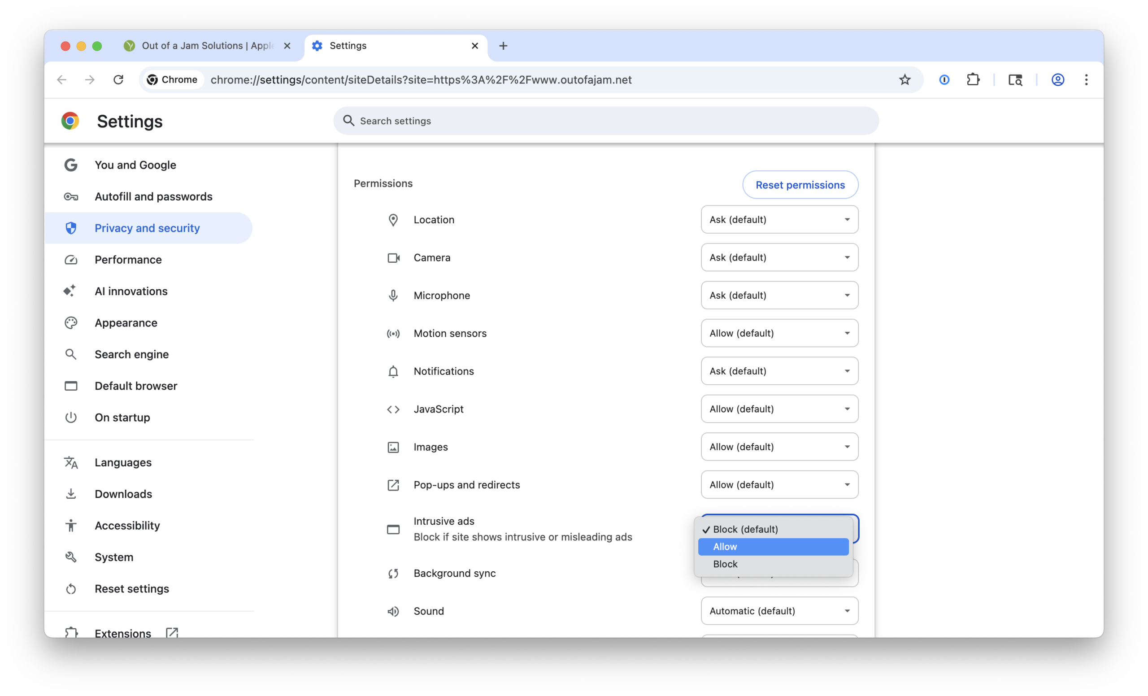Viewport: 1148px width, 696px height.
Task: Open Extensions link in sidebar
Action: [x=122, y=633]
